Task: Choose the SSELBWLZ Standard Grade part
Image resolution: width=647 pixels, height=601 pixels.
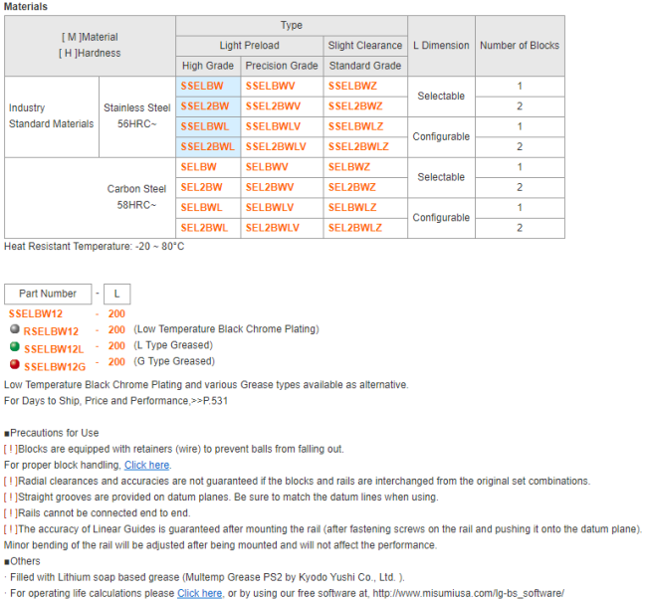Action: [355, 126]
